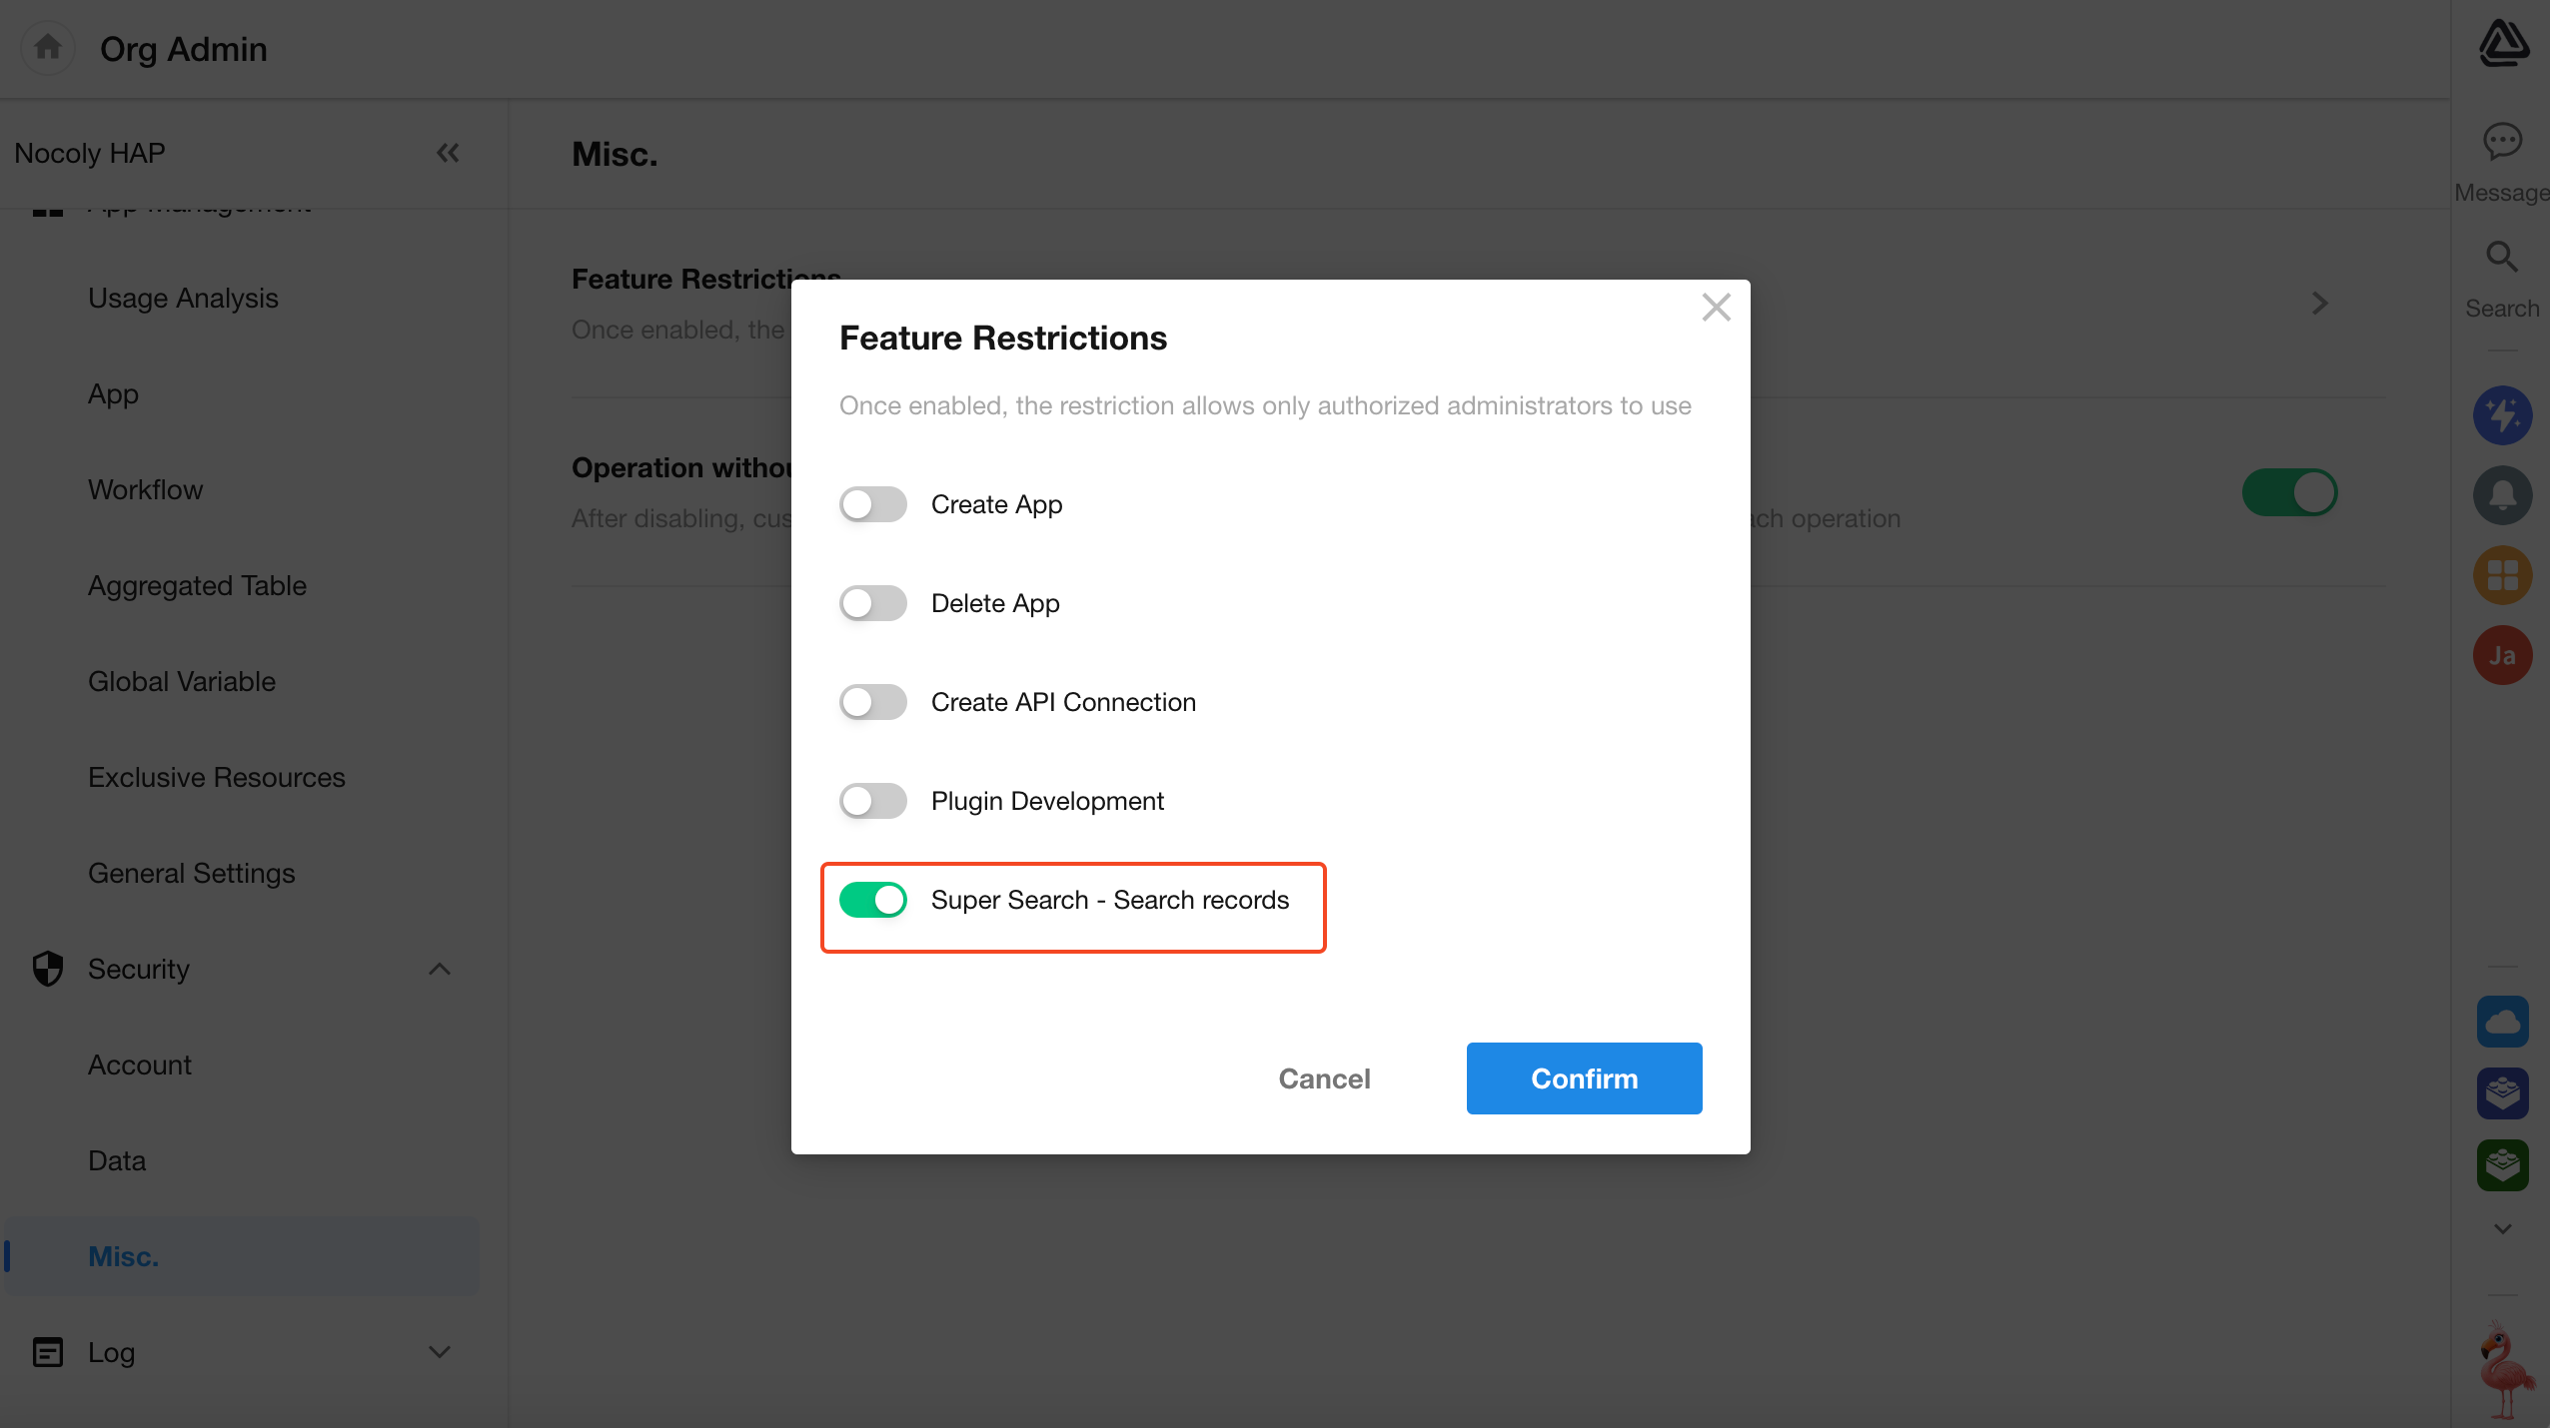Click the home icon beside Org Admin

tap(48, 47)
